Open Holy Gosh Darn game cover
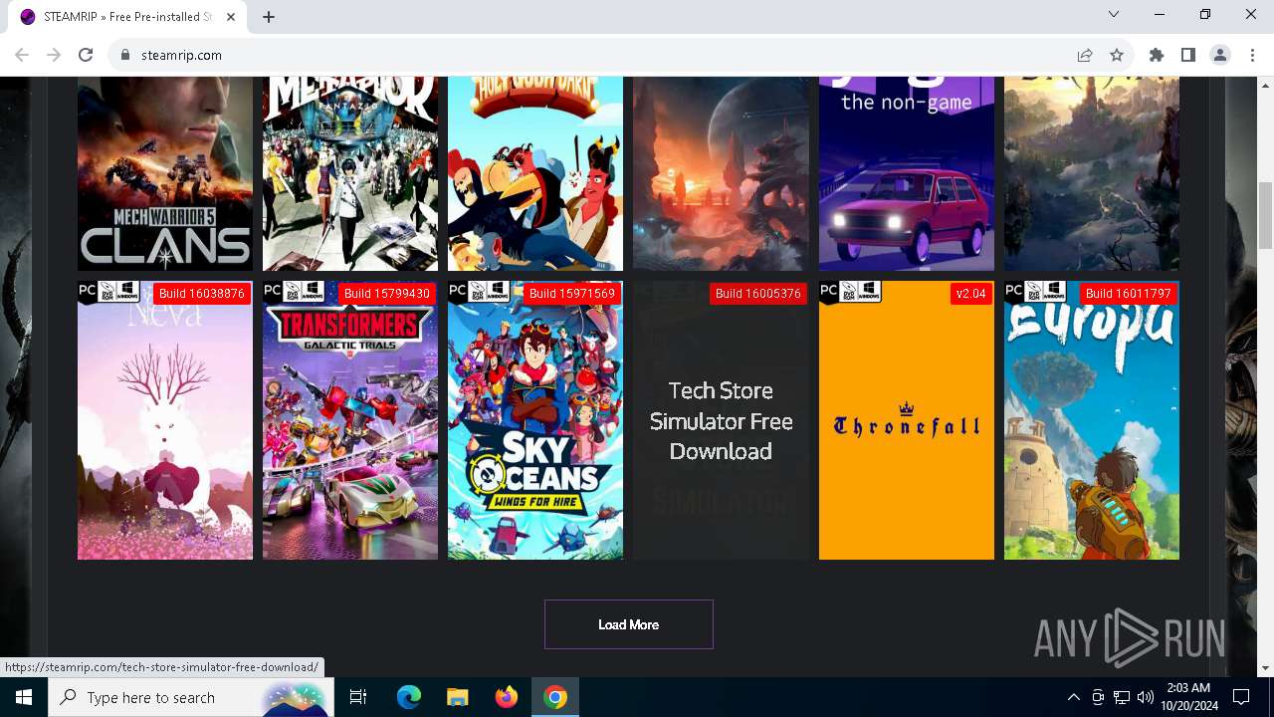The width and height of the screenshot is (1274, 717). coord(535,173)
